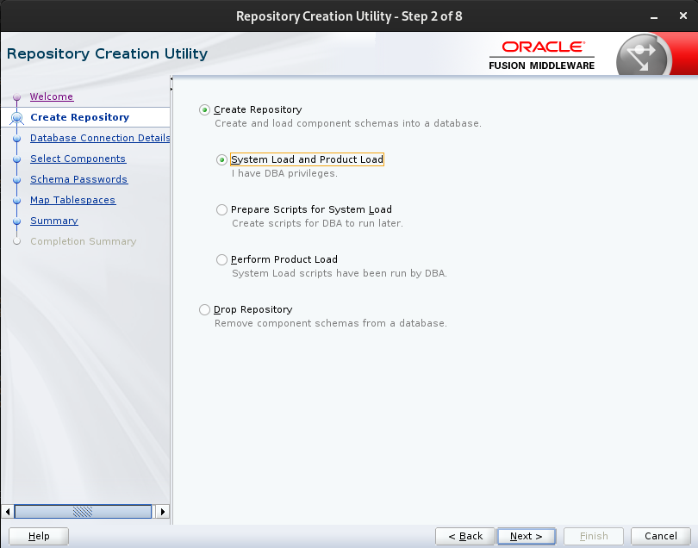Click the Create Repository navigation item
698x548 pixels.
tap(79, 117)
